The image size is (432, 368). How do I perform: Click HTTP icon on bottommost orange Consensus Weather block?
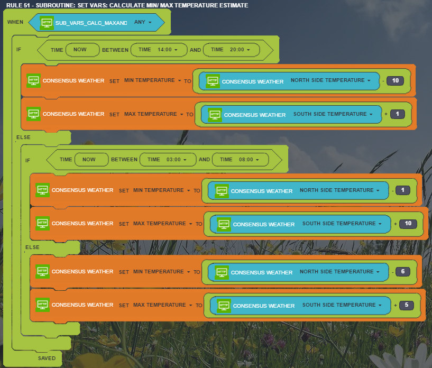click(x=42, y=305)
